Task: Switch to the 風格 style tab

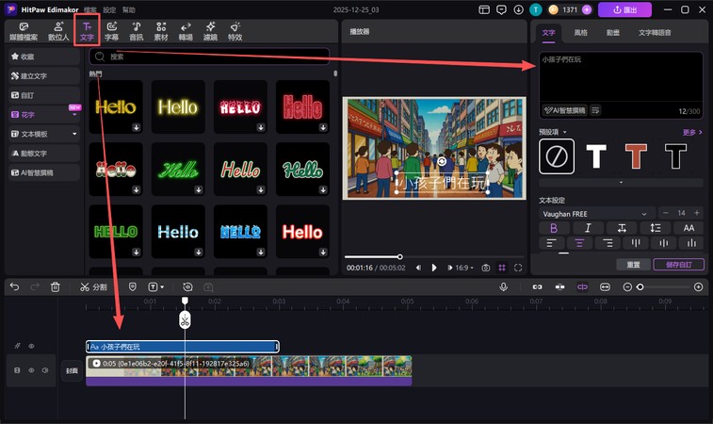Action: click(581, 33)
